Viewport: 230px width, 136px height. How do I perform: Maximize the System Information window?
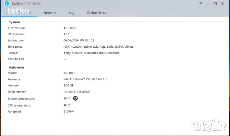click(x=215, y=4)
